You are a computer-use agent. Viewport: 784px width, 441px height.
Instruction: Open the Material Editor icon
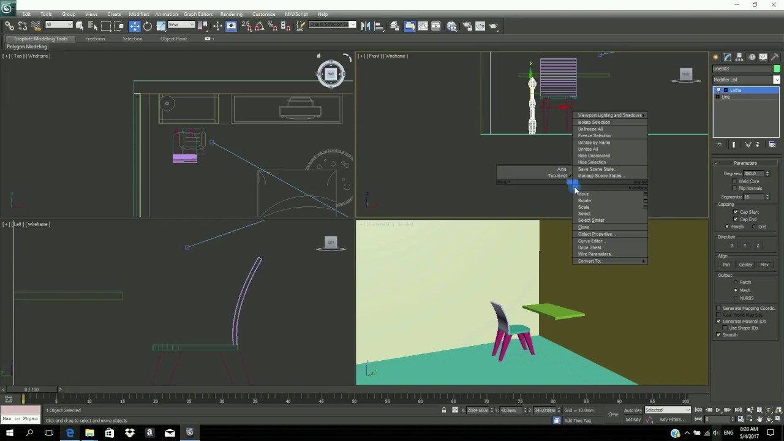pyautogui.click(x=451, y=26)
